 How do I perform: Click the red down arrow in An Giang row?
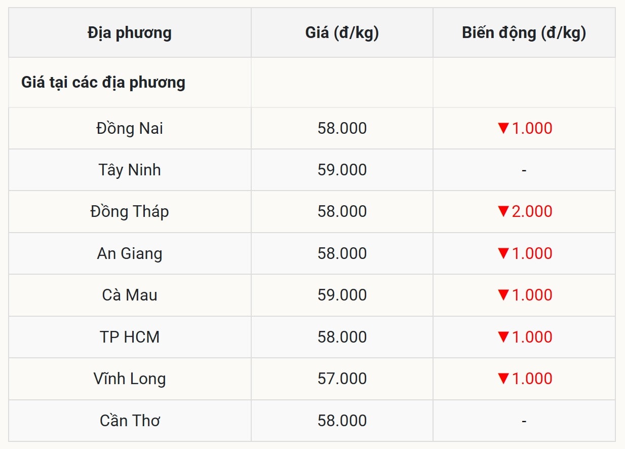[x=503, y=253]
